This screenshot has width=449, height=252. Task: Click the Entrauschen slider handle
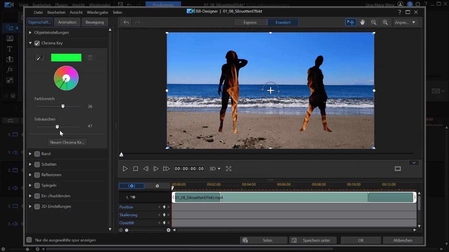point(57,127)
